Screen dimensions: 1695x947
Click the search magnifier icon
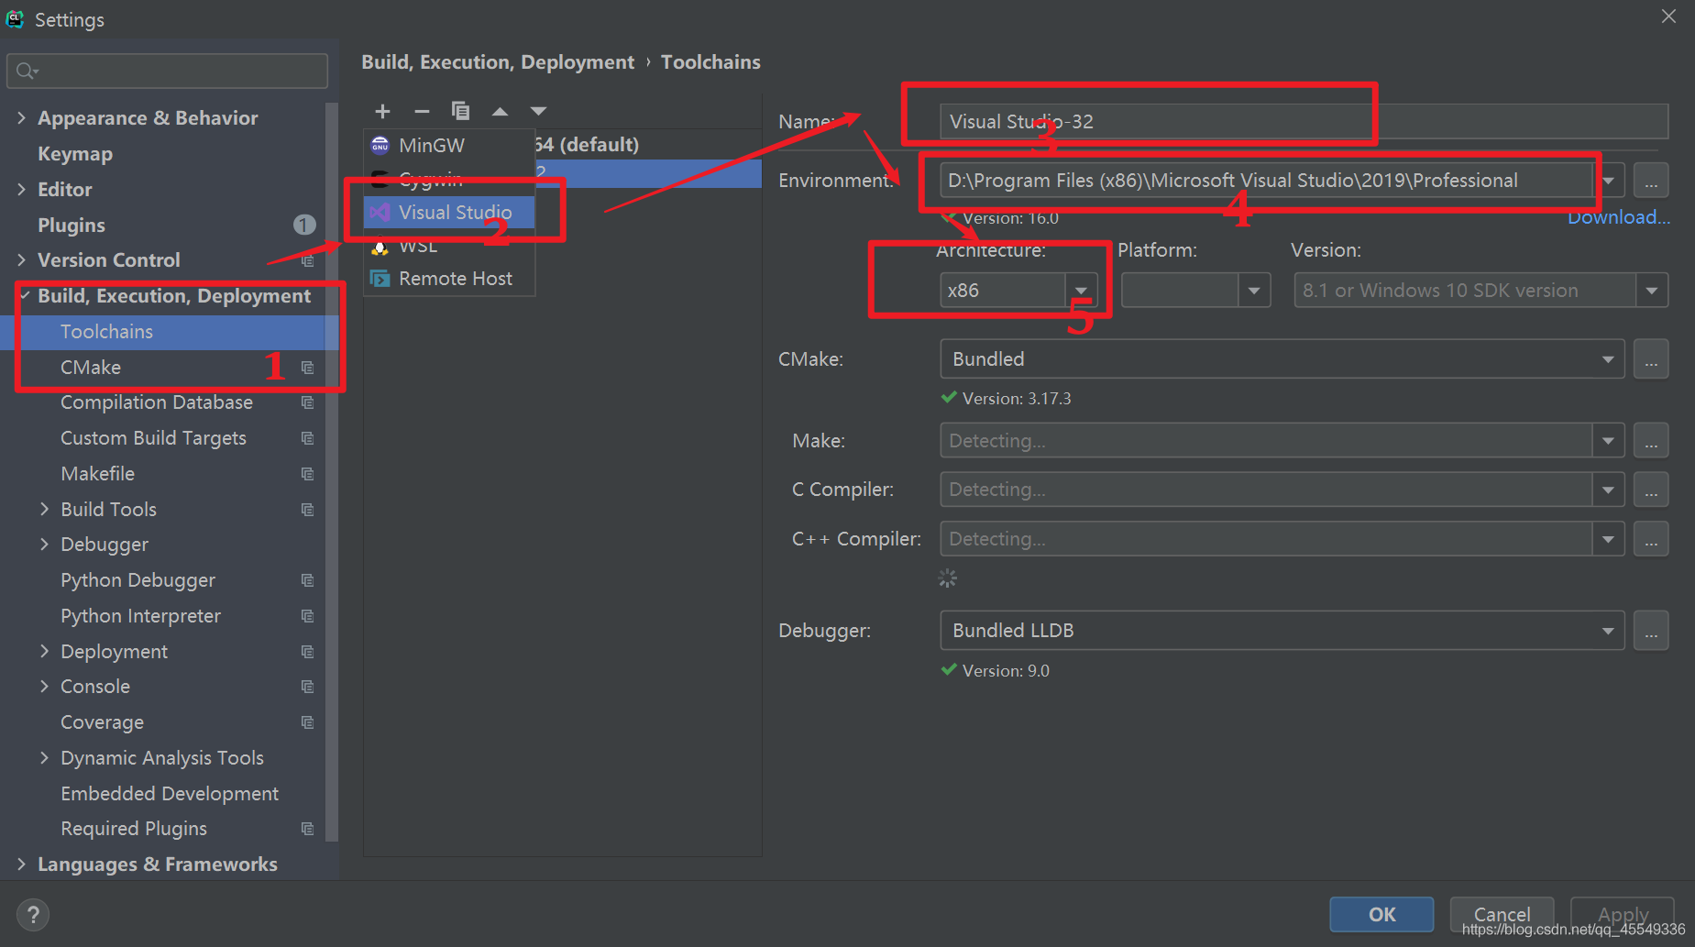point(26,71)
